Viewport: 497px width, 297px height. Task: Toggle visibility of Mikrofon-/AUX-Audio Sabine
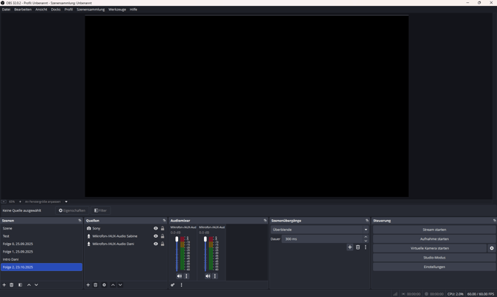coord(156,236)
